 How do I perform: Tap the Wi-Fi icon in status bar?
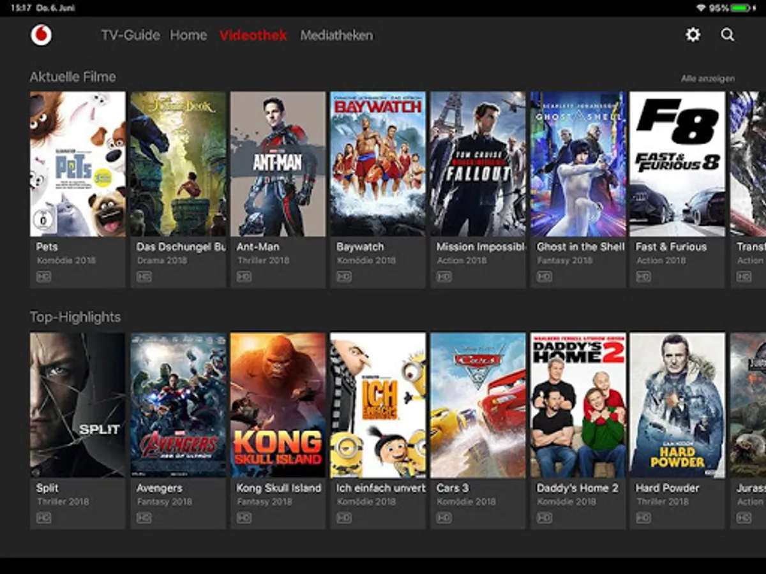pos(701,8)
